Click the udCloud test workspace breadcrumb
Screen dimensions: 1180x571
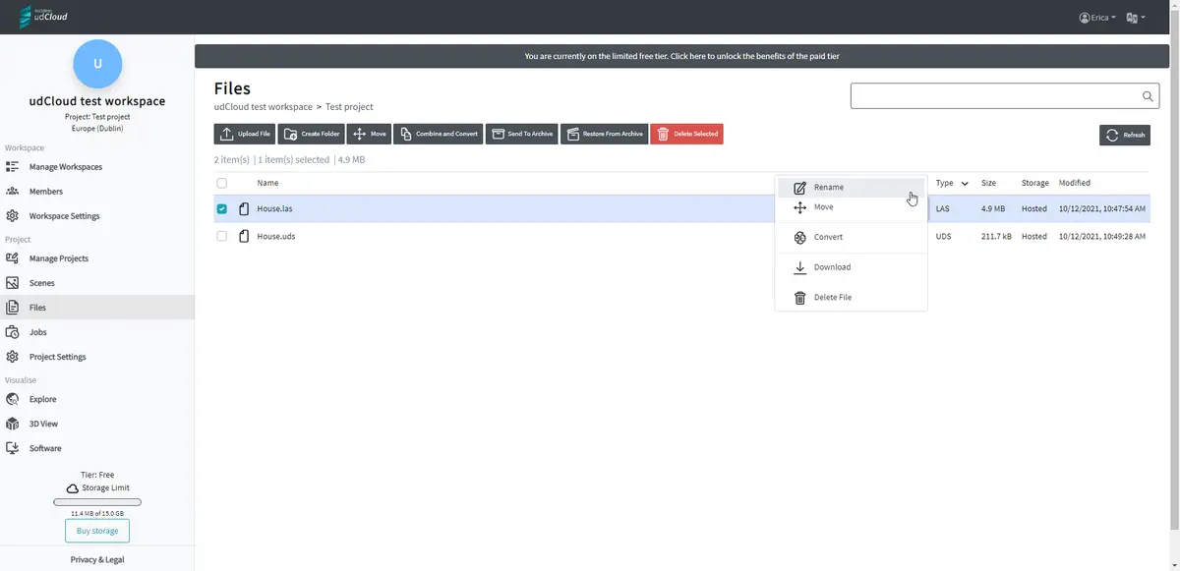pyautogui.click(x=263, y=106)
